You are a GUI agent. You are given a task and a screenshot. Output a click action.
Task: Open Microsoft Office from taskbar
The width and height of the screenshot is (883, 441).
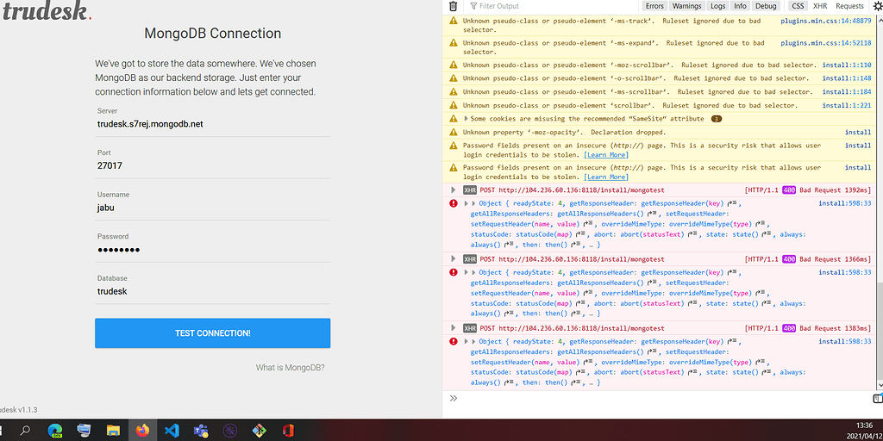tap(288, 430)
